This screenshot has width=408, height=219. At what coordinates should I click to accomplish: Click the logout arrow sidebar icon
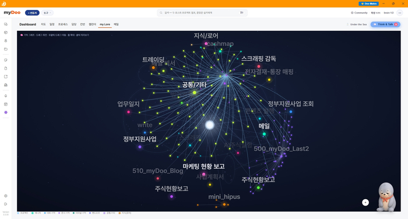click(x=6, y=204)
